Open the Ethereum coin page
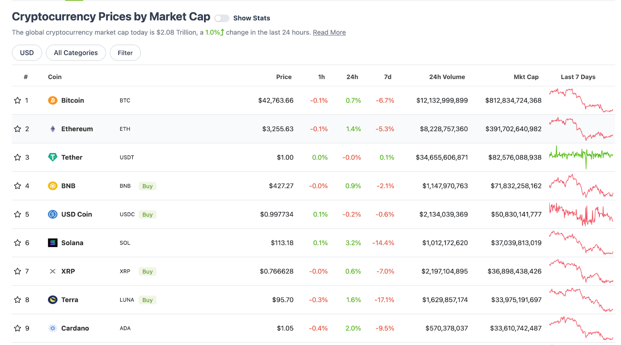 coord(77,129)
